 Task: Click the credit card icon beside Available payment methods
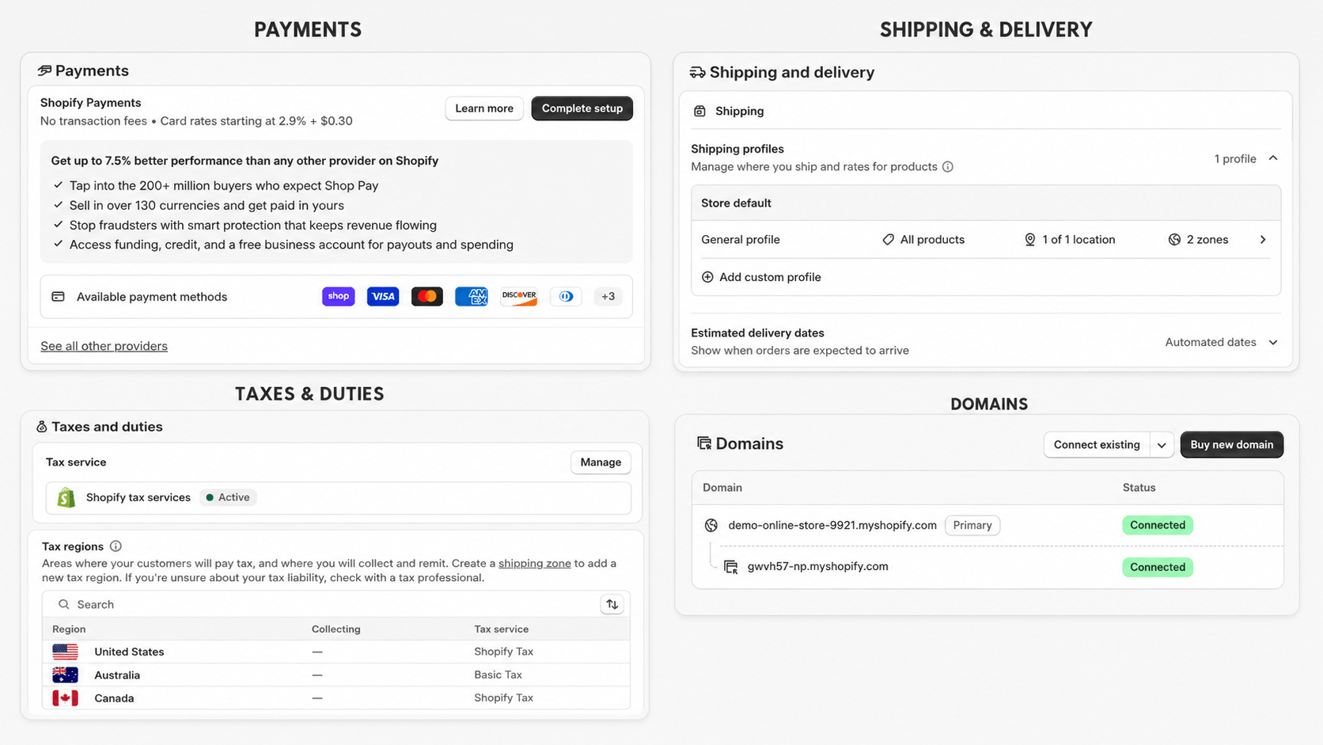click(x=58, y=296)
